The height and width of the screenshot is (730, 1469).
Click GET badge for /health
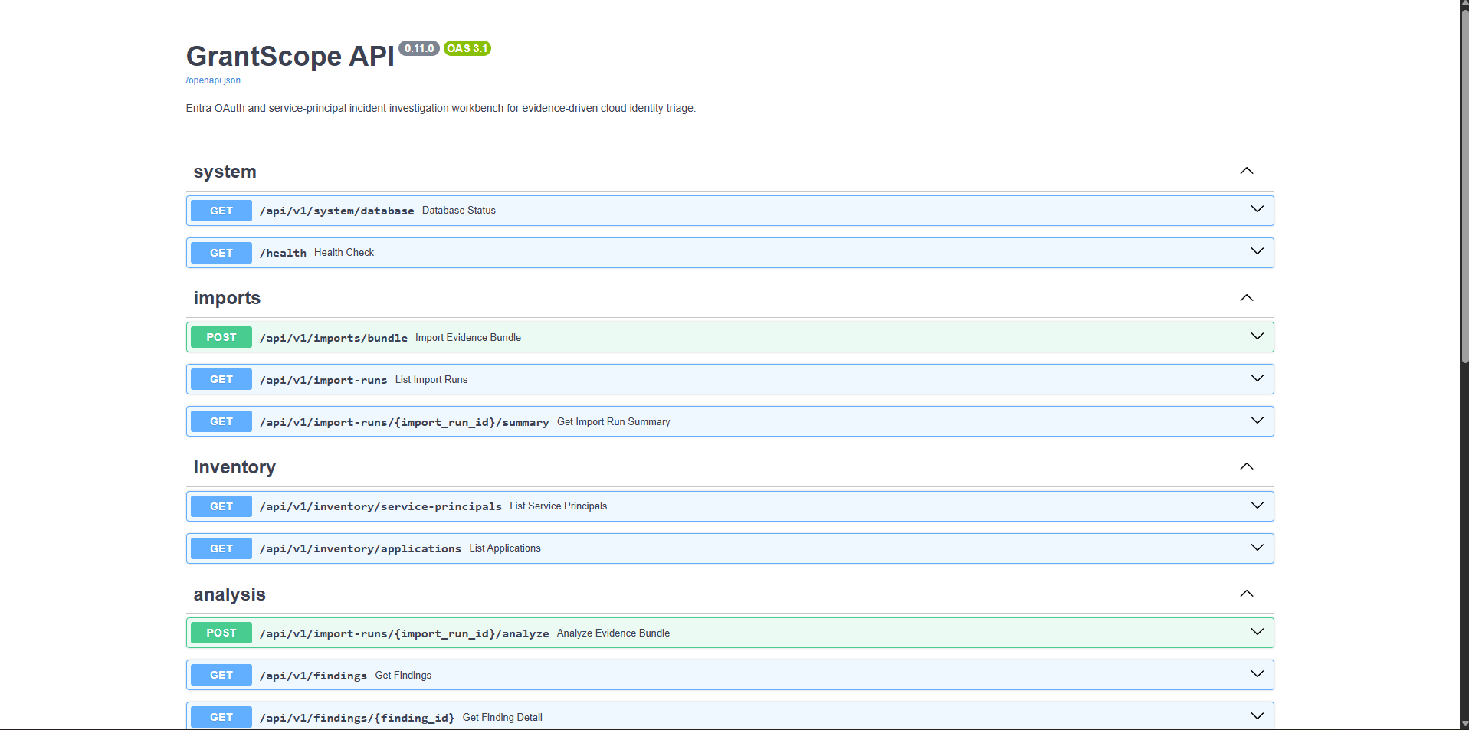(221, 253)
